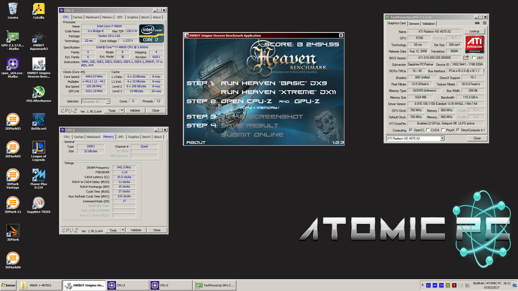Open the Lixeira recycle bin icon
Image resolution: width=518 pixels, height=291 pixels.
13,11
